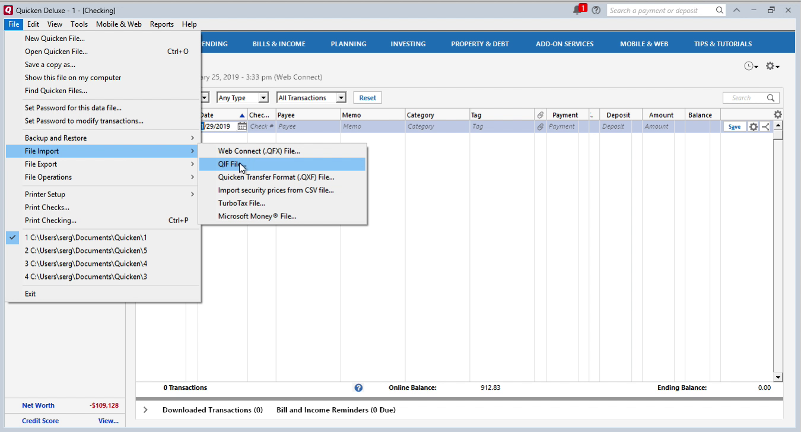Open the date calendar picker icon

point(242,126)
